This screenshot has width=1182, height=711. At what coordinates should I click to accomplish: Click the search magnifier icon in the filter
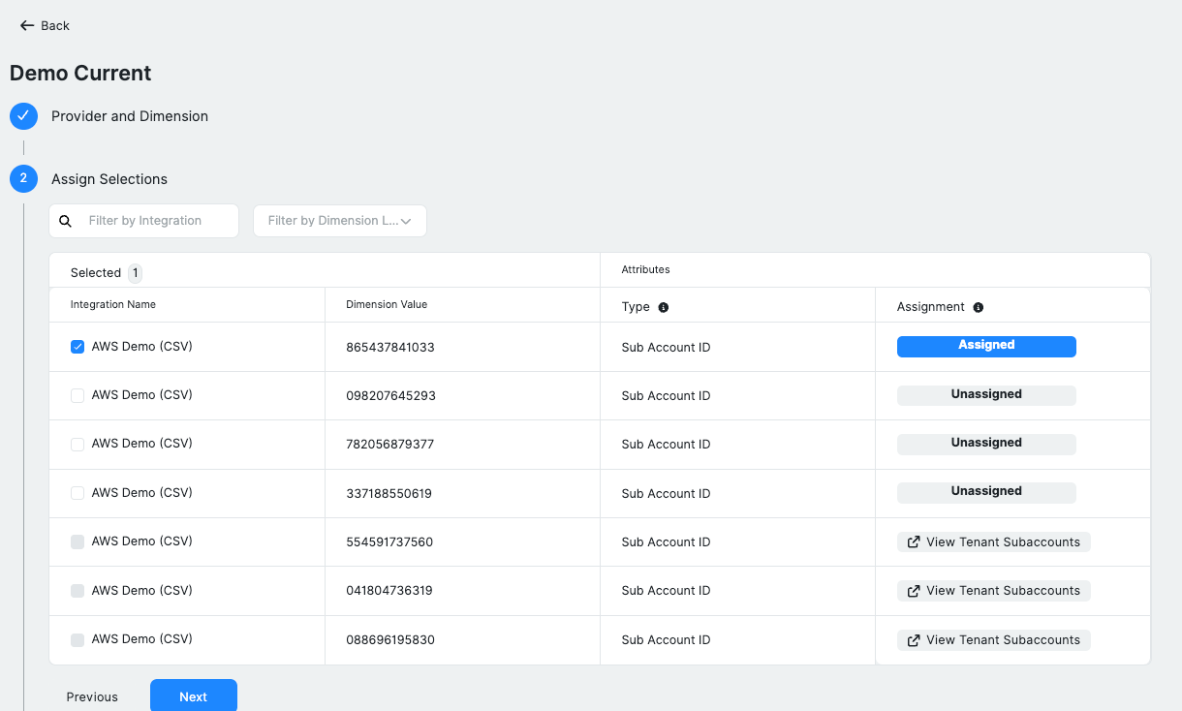65,221
